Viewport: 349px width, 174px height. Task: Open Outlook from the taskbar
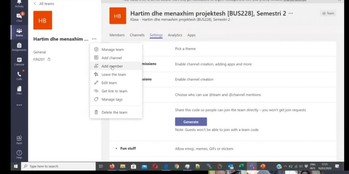click(x=231, y=166)
